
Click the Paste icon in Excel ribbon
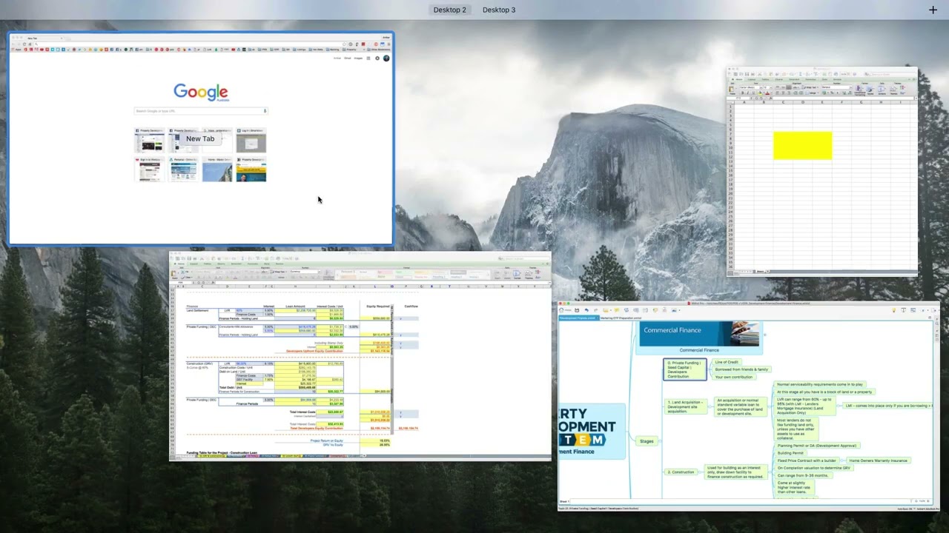[173, 275]
